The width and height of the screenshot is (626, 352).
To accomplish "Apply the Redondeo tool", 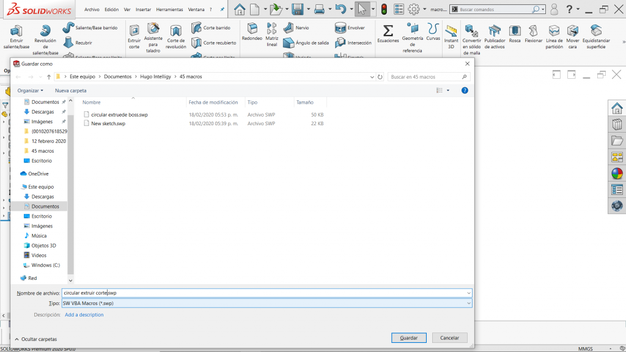I will coord(252,32).
